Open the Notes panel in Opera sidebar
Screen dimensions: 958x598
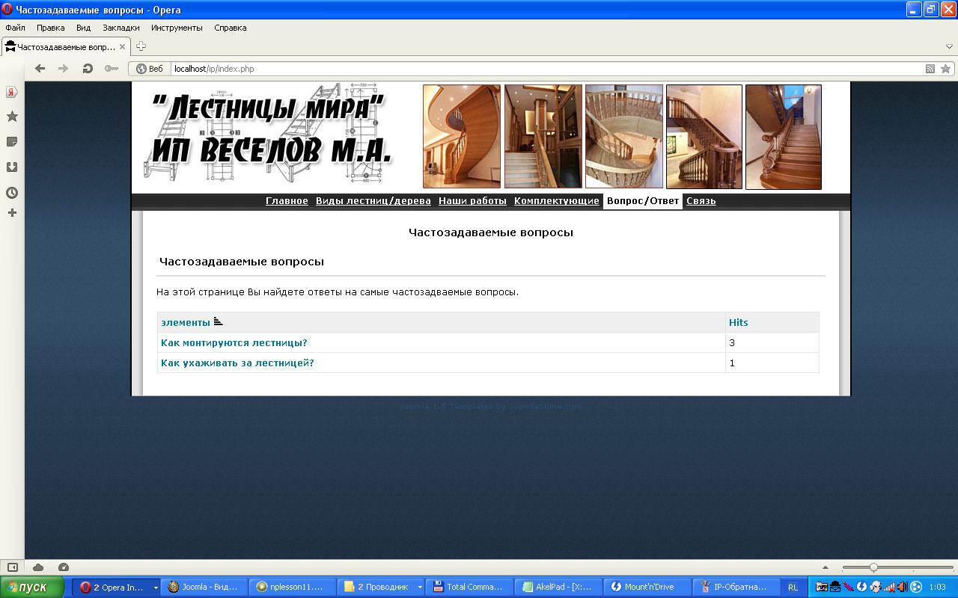pyautogui.click(x=10, y=141)
